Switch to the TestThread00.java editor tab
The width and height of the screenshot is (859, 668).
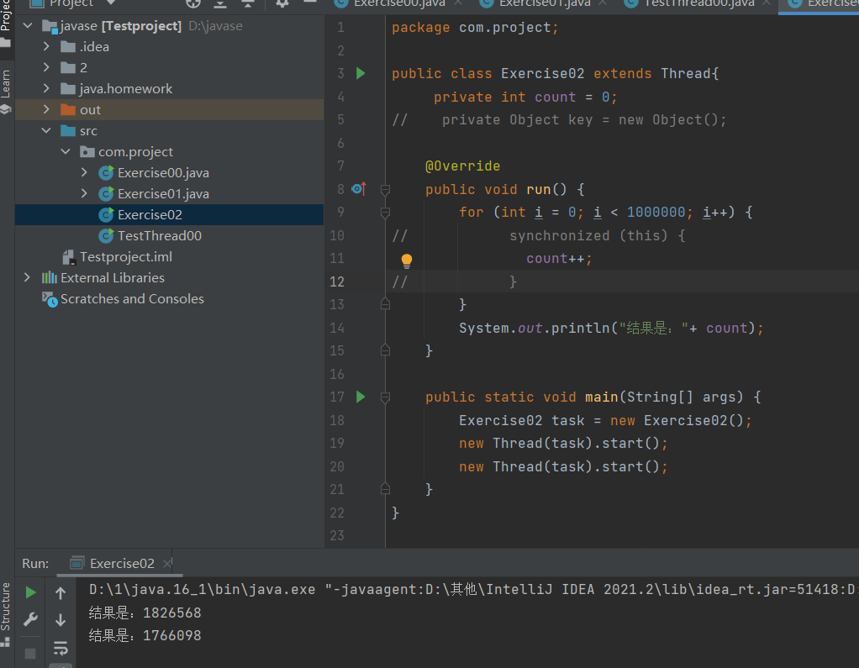(x=699, y=4)
